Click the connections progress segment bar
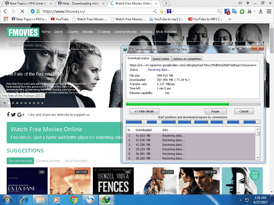 tap(193, 122)
